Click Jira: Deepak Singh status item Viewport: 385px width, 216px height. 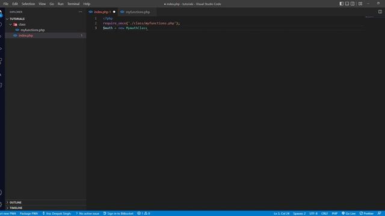(57, 214)
